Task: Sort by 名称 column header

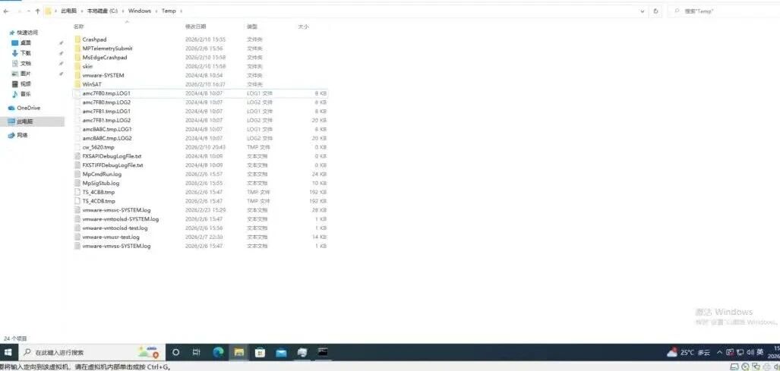Action: [78, 27]
